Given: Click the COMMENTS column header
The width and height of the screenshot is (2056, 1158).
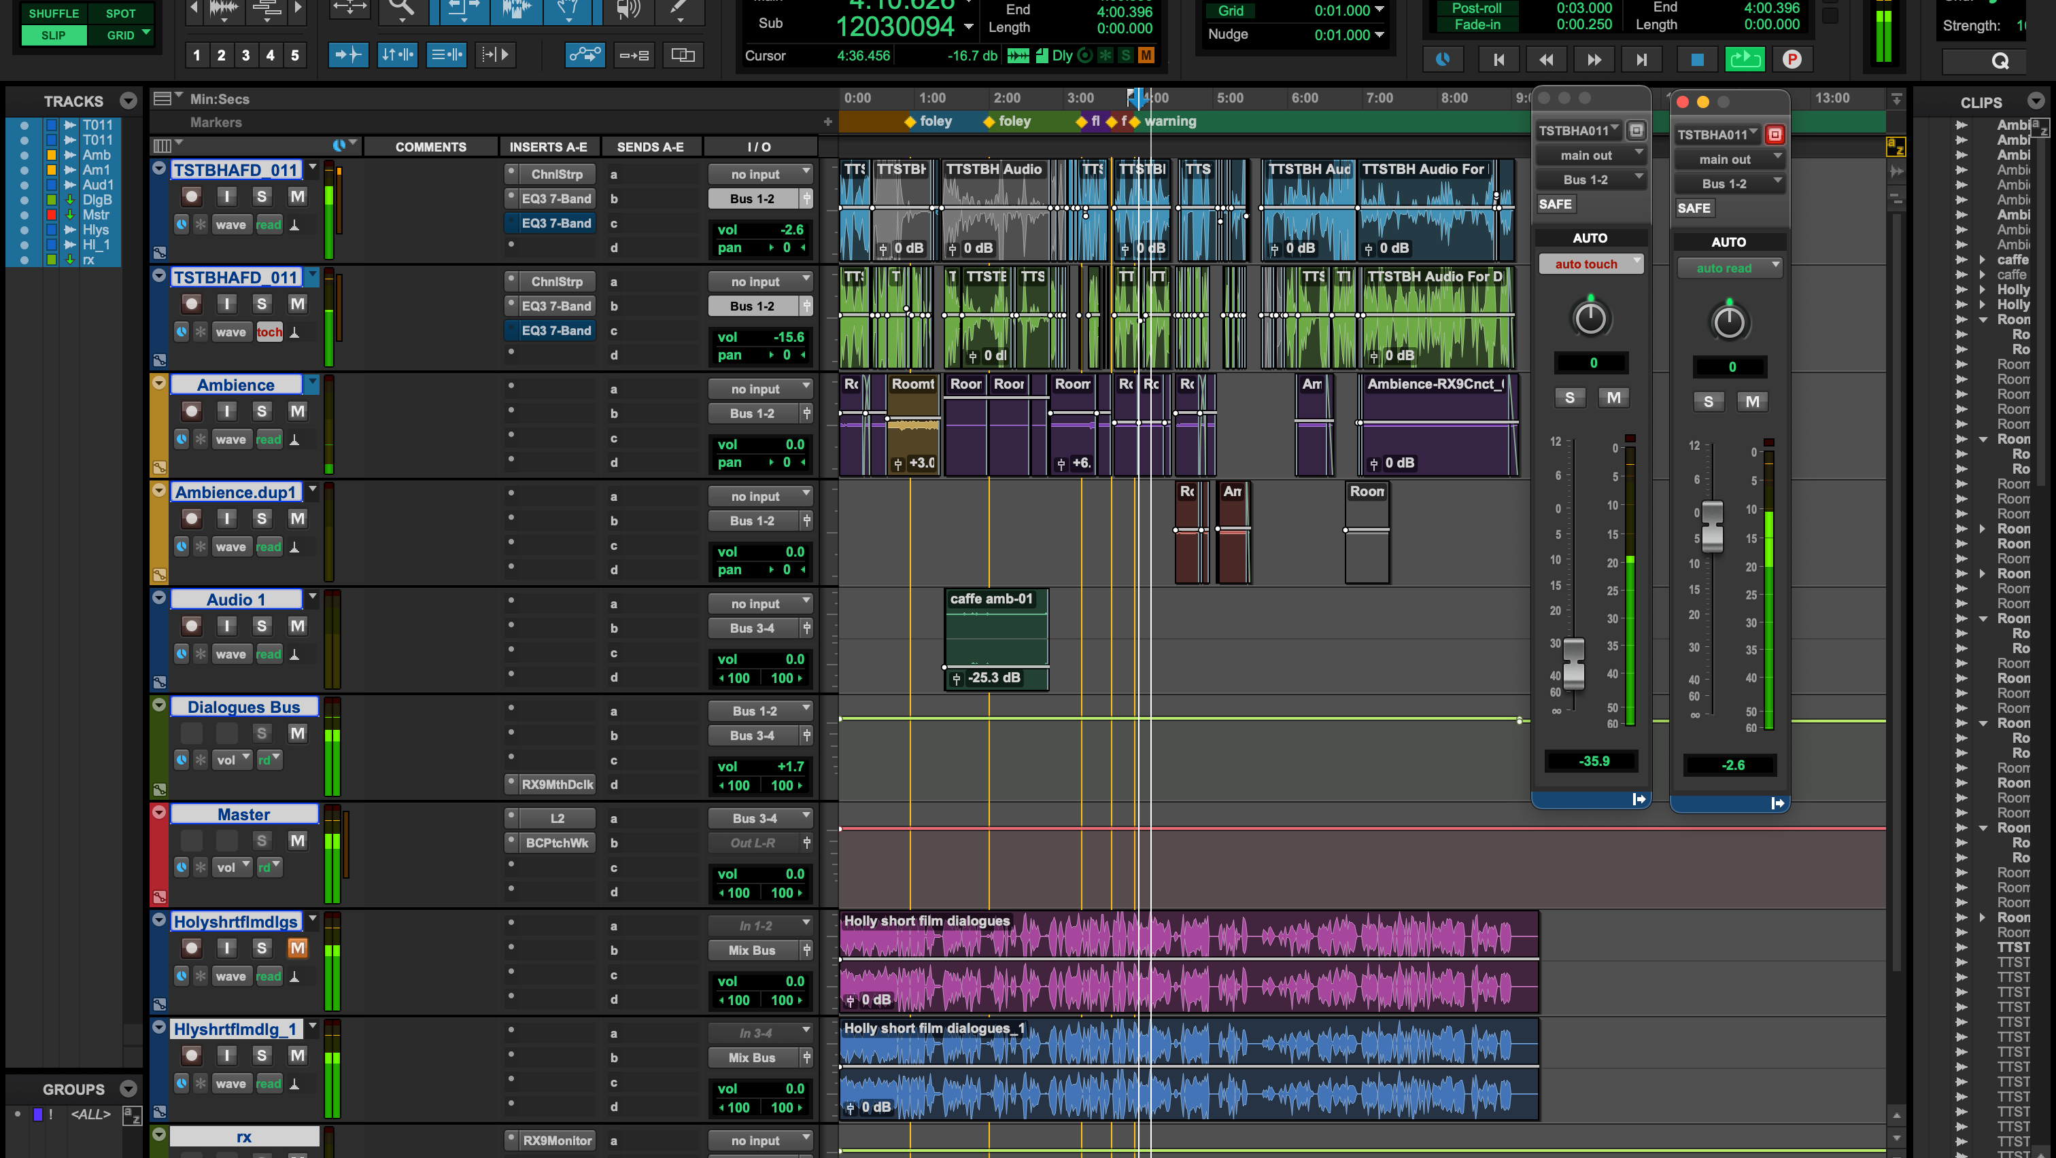Looking at the screenshot, I should (430, 147).
